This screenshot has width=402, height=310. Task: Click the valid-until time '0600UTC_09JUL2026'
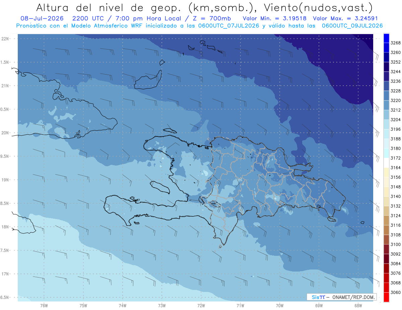click(x=352, y=25)
